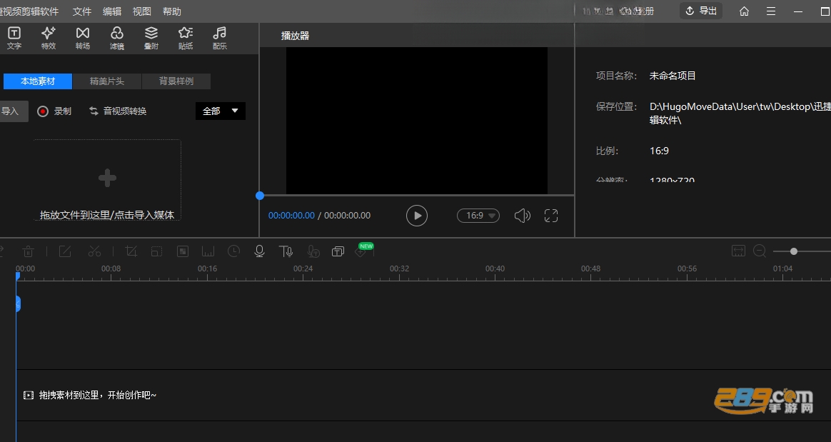The height and width of the screenshot is (442, 831).
Task: Open the 特效 effects panel
Action: 49,38
